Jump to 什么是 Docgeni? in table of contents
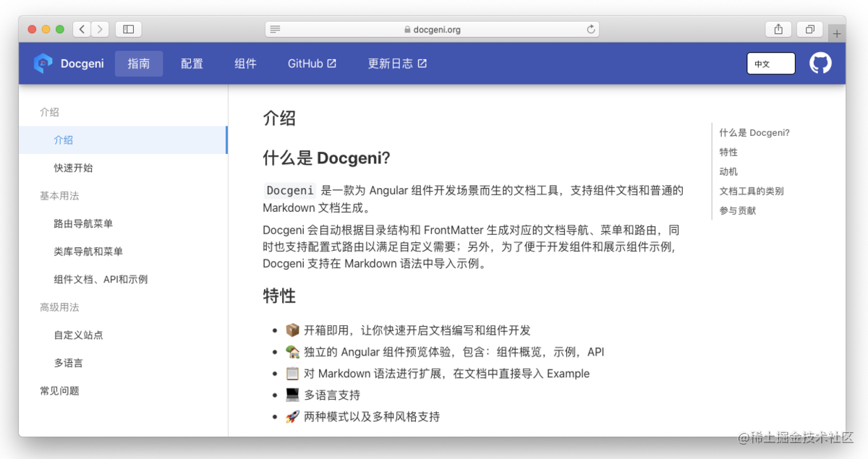868x459 pixels. (754, 133)
